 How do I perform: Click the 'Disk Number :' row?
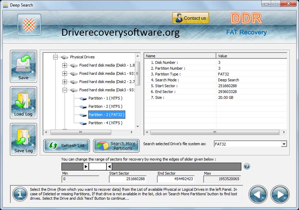coord(216,62)
